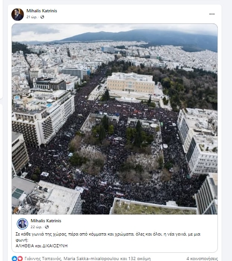The height and width of the screenshot is (261, 232).
Task: Open the 4 κοινοποιήσεις shares count
Action: tap(202, 259)
